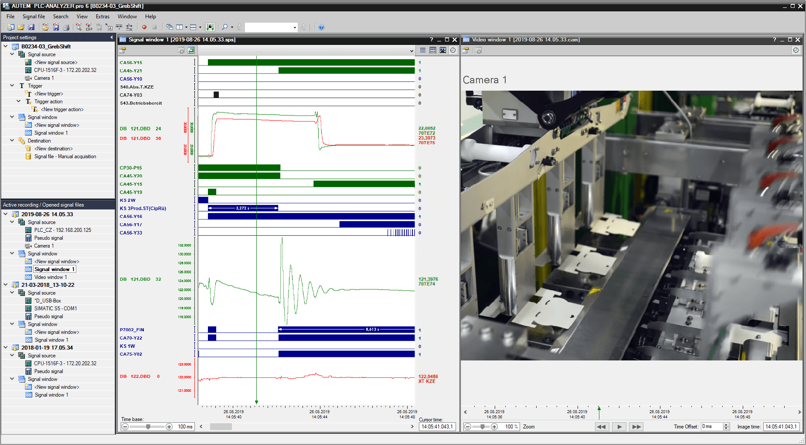Toggle the cursor lock synchronization button
The width and height of the screenshot is (806, 445).
210,27
